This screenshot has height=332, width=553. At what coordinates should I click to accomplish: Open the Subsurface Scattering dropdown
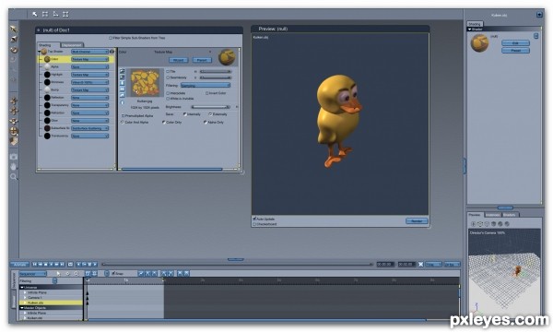tap(89, 128)
